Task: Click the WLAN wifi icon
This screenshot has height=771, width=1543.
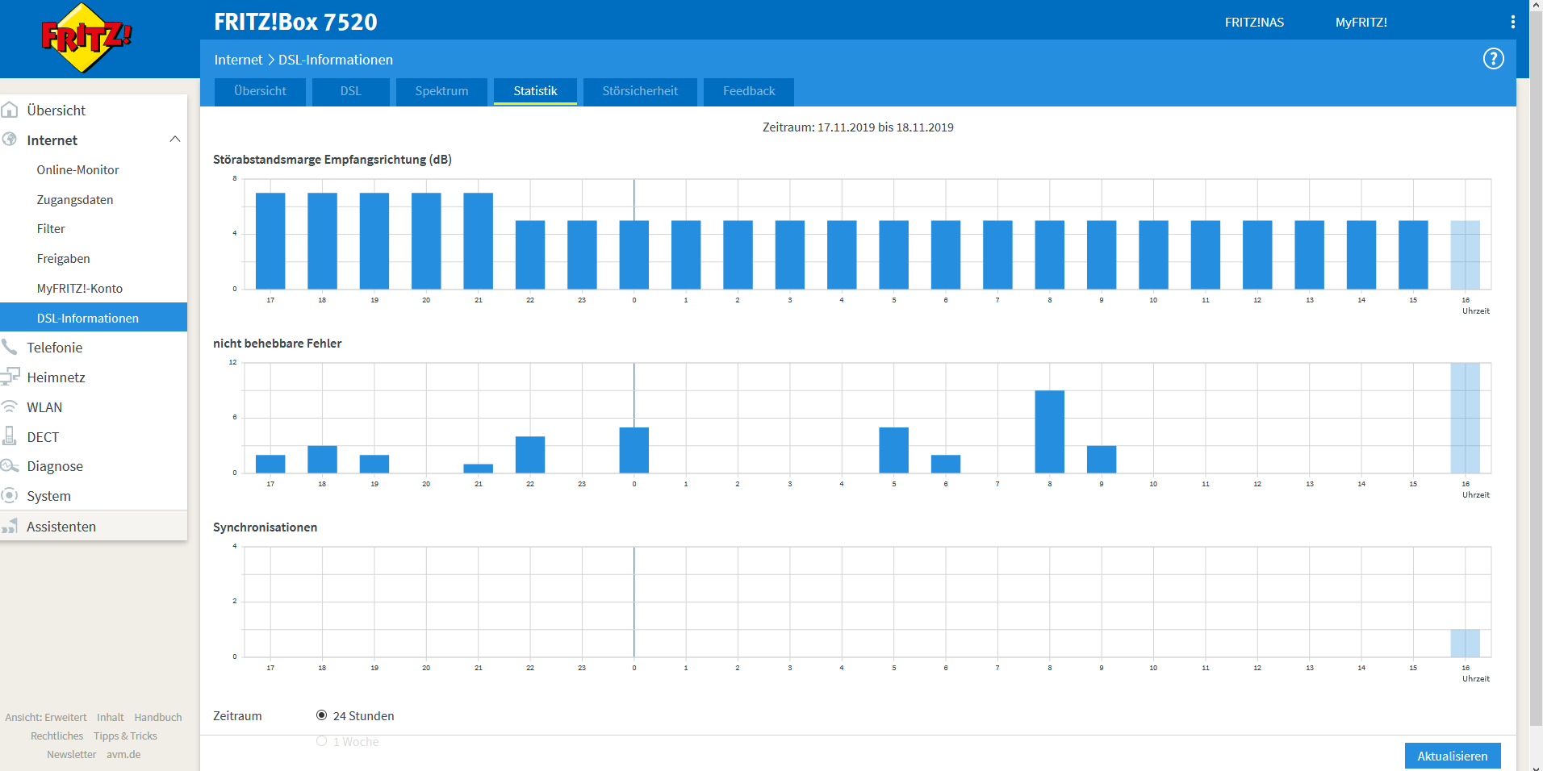Action: 10,406
